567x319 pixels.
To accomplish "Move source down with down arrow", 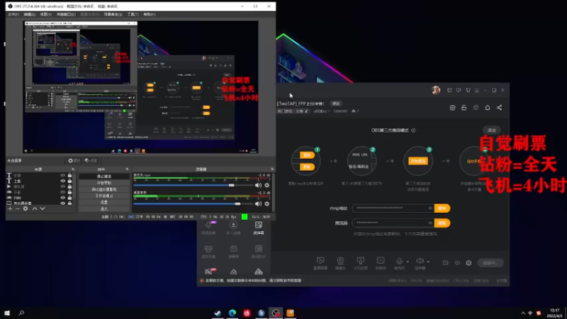I will pos(43,208).
